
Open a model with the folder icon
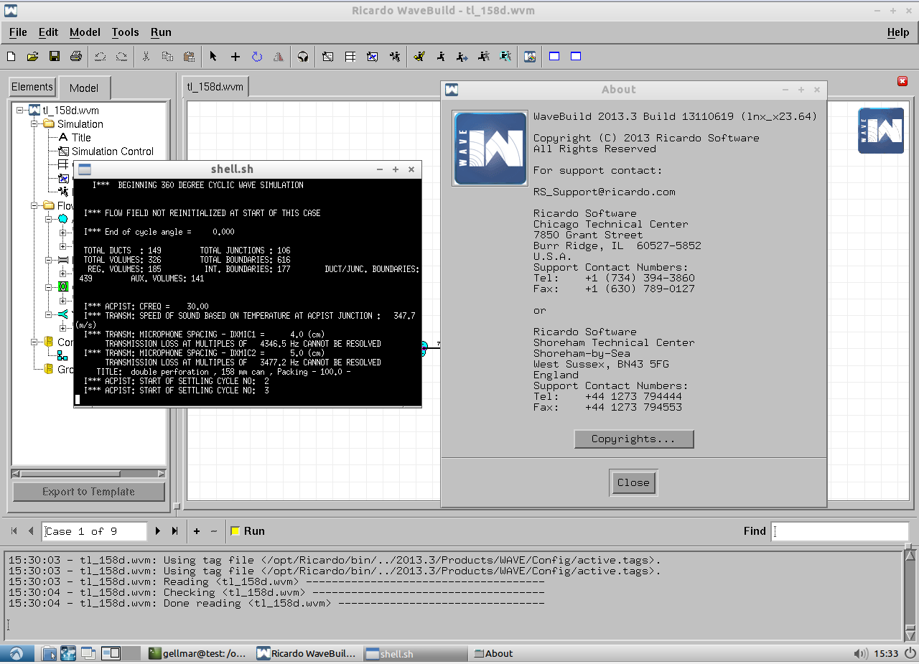[32, 56]
